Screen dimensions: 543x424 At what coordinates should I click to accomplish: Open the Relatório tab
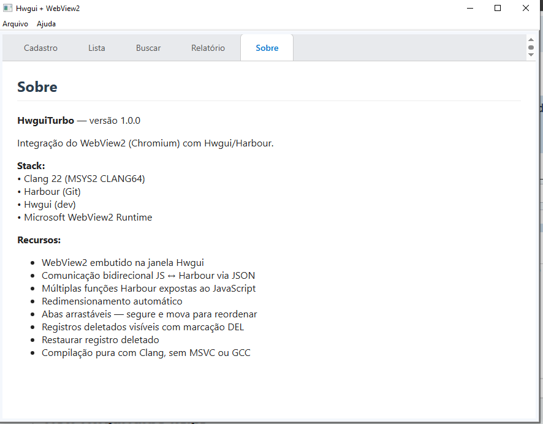pos(208,48)
